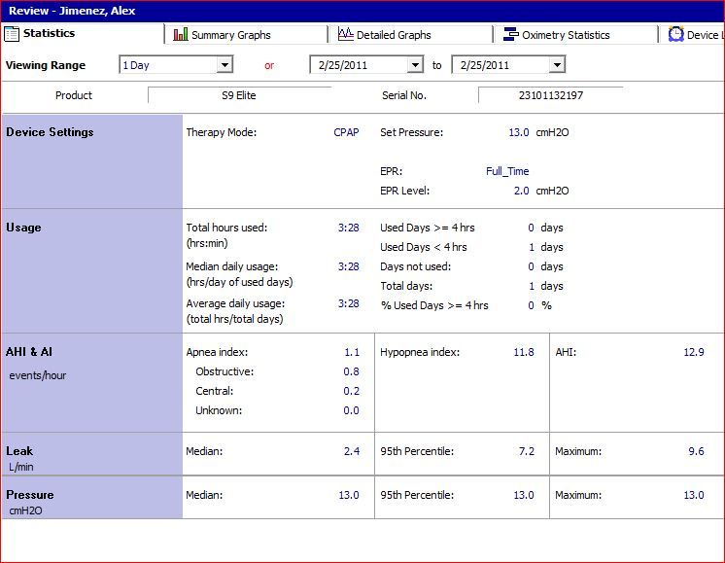The height and width of the screenshot is (563, 725).
Task: Click the Serial No. field 23101132197
Action: (x=551, y=95)
